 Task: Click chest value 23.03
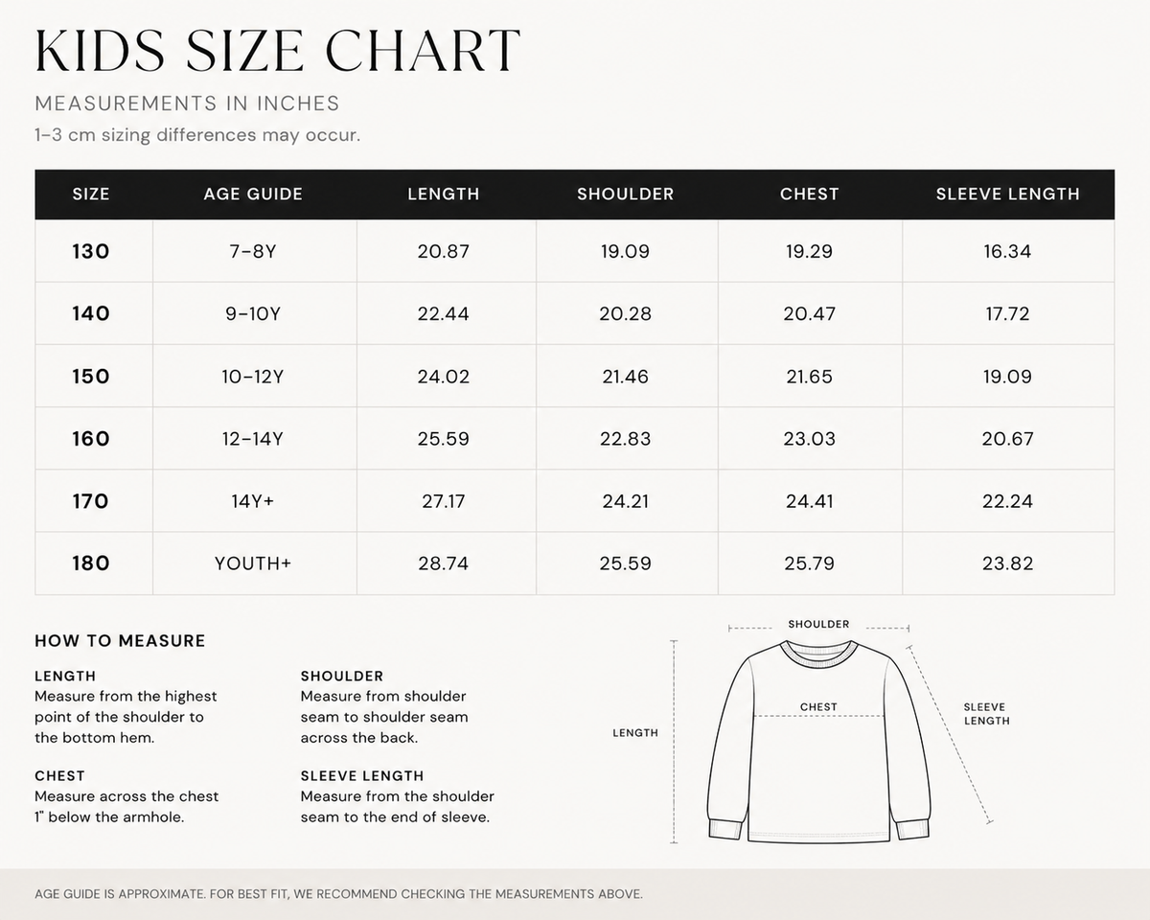(x=810, y=439)
